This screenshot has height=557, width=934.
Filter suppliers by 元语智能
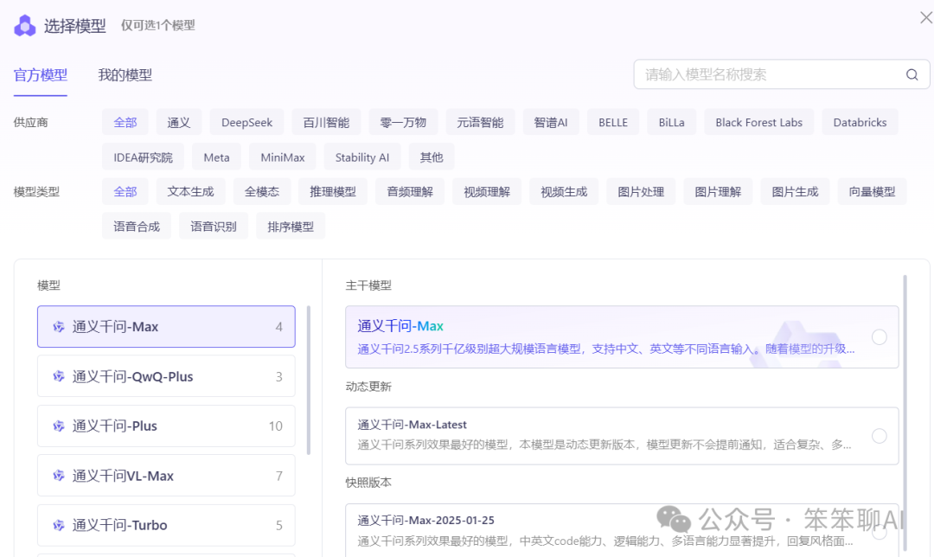point(480,122)
